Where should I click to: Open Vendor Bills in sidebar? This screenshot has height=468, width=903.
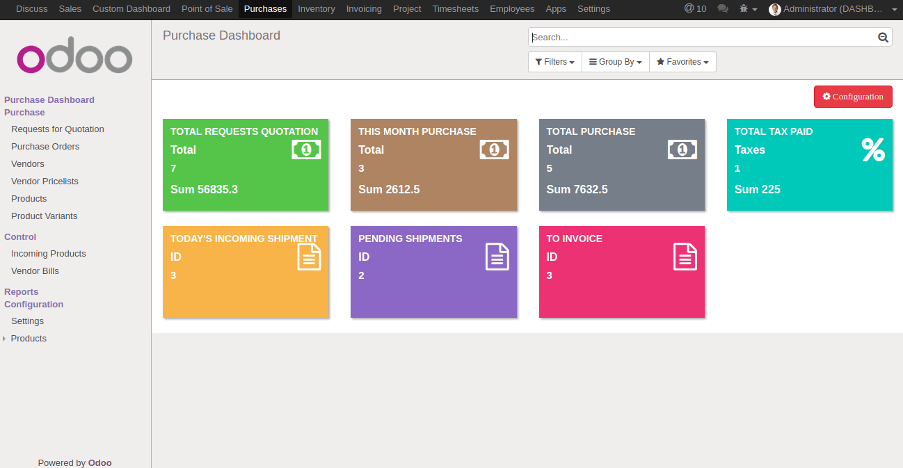tap(35, 271)
